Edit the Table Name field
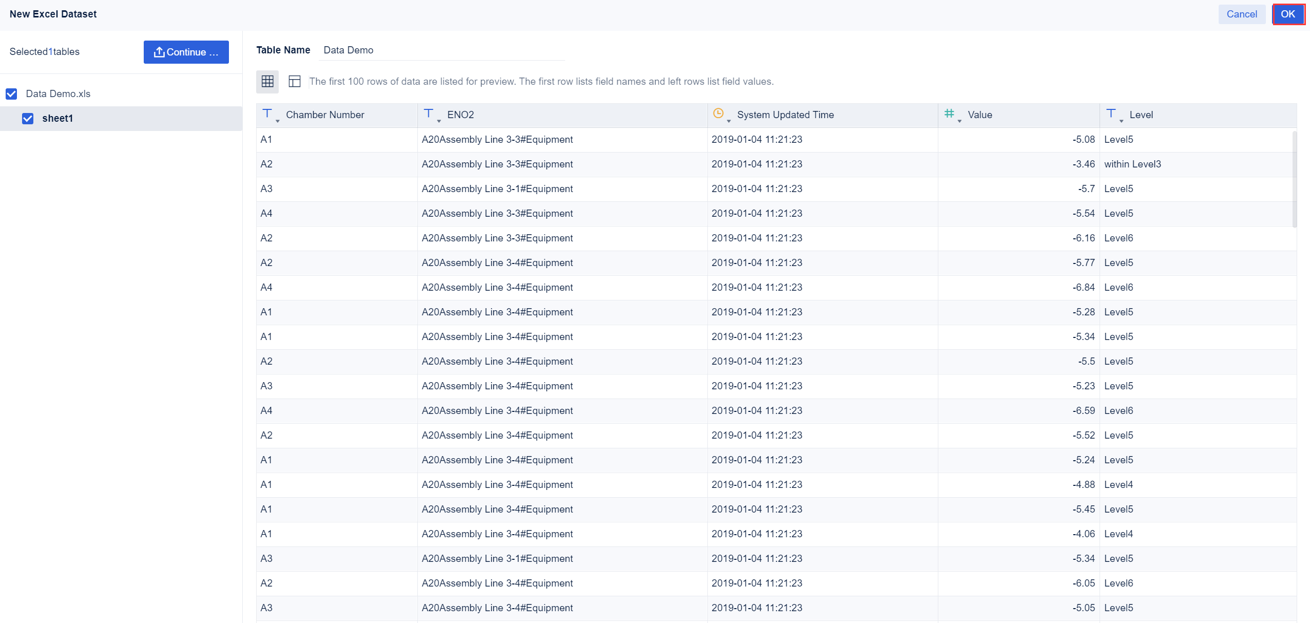The image size is (1310, 623). tap(441, 50)
